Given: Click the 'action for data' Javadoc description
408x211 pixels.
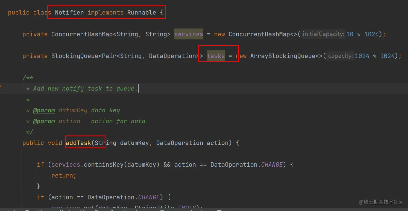Looking at the screenshot, I should [118, 121].
